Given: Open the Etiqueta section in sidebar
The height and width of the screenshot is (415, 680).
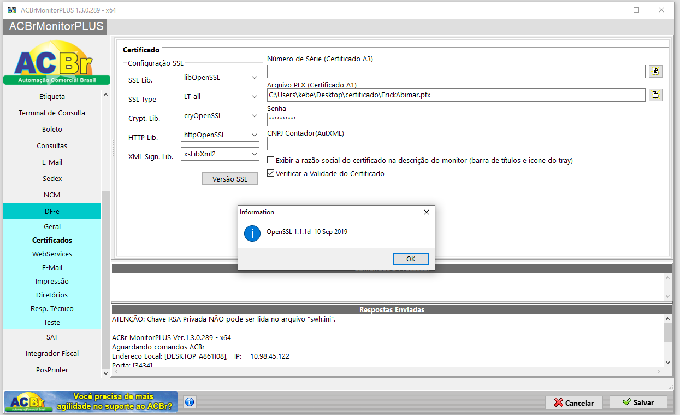Looking at the screenshot, I should [x=52, y=97].
